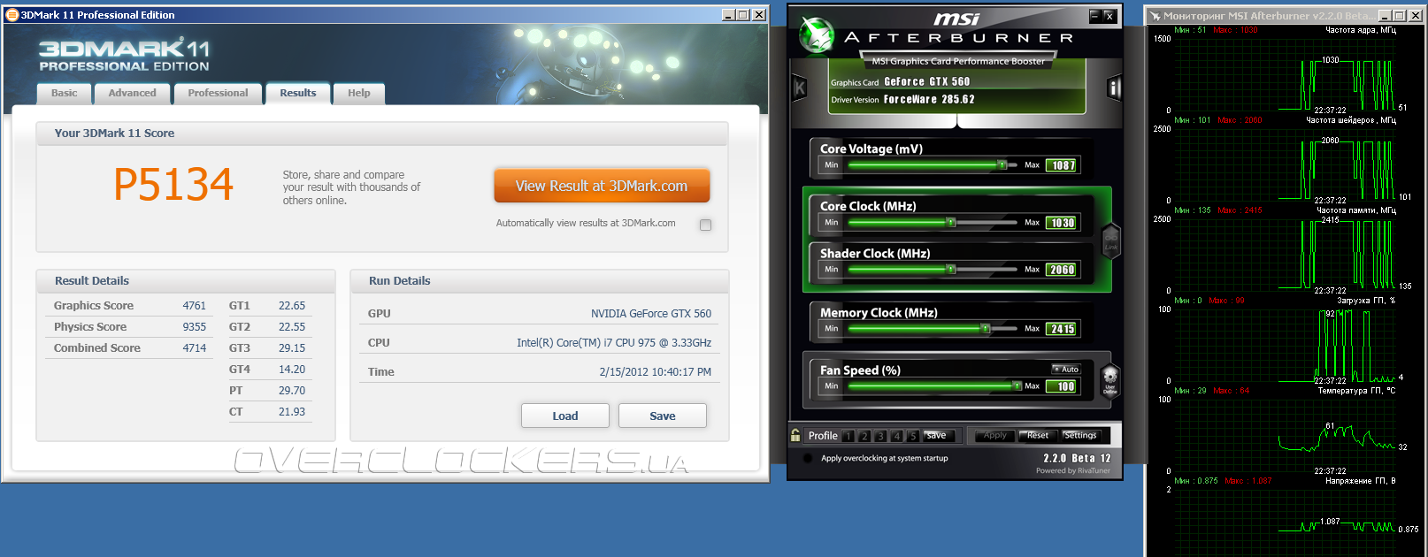Click the GPU load graph in monitoring window
Viewport: 1428px width, 557px height.
tap(1285, 345)
